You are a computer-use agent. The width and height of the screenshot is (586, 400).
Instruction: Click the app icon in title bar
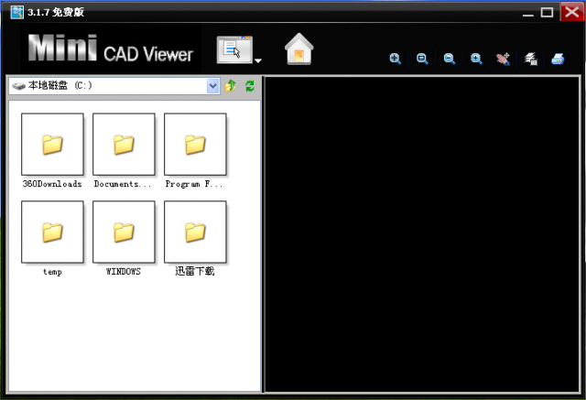pos(16,12)
